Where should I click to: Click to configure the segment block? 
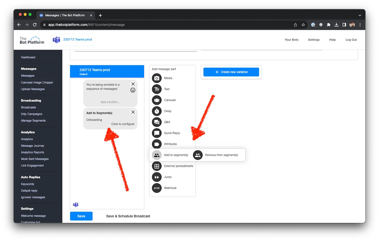pyautogui.click(x=123, y=124)
